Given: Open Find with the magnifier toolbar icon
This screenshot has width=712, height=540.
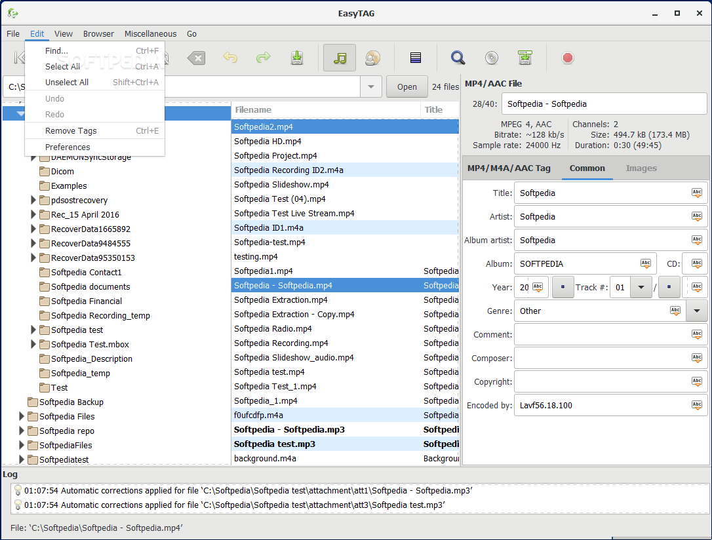Looking at the screenshot, I should tap(458, 58).
